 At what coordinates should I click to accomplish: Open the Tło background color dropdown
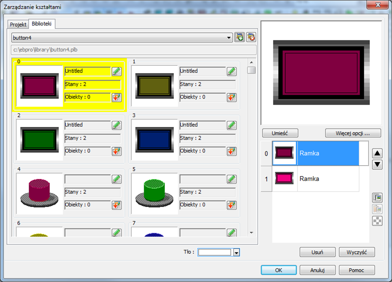coord(236,253)
